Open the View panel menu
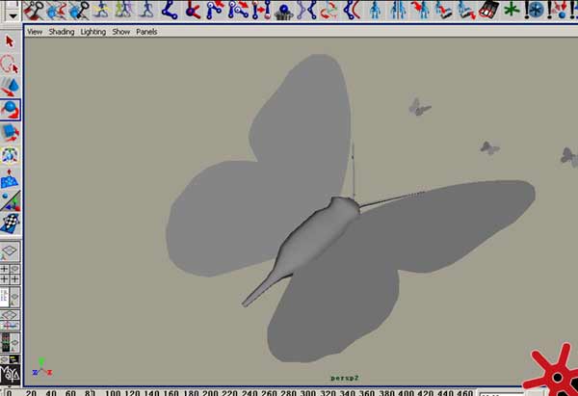Viewport: 578px width, 396px height. (x=35, y=32)
